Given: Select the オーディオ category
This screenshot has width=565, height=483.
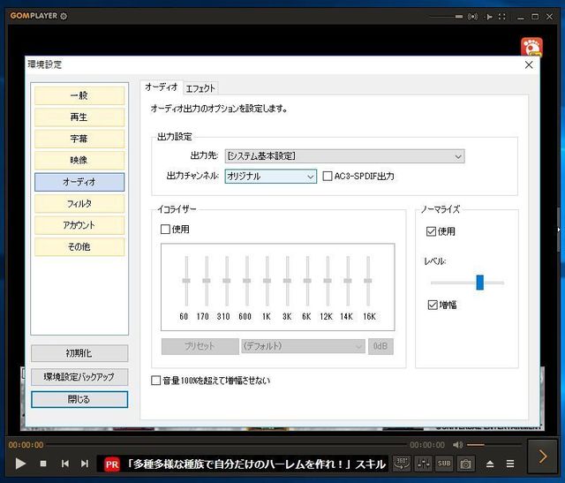Looking at the screenshot, I should [79, 182].
